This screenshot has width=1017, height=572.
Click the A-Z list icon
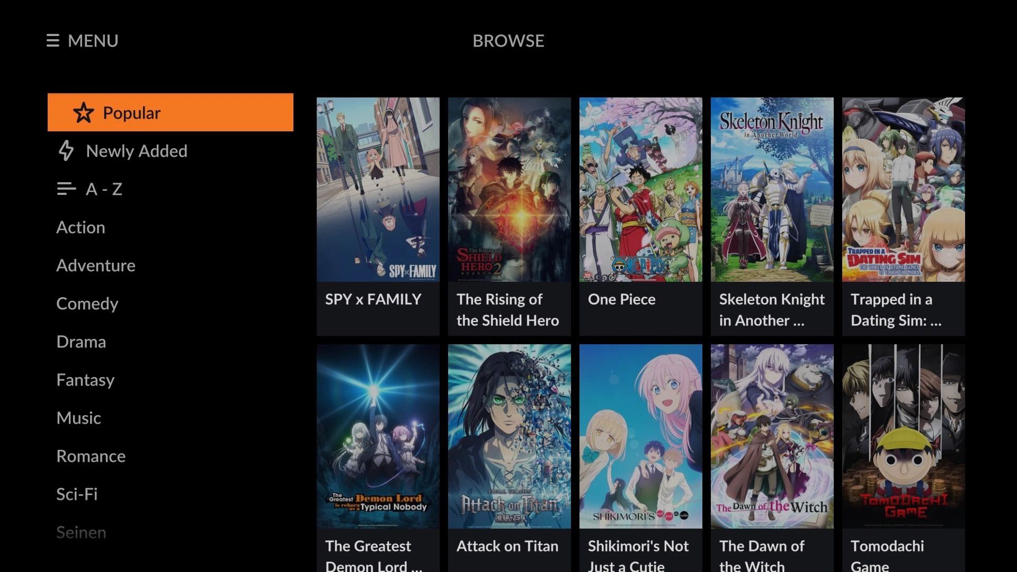[x=66, y=189]
